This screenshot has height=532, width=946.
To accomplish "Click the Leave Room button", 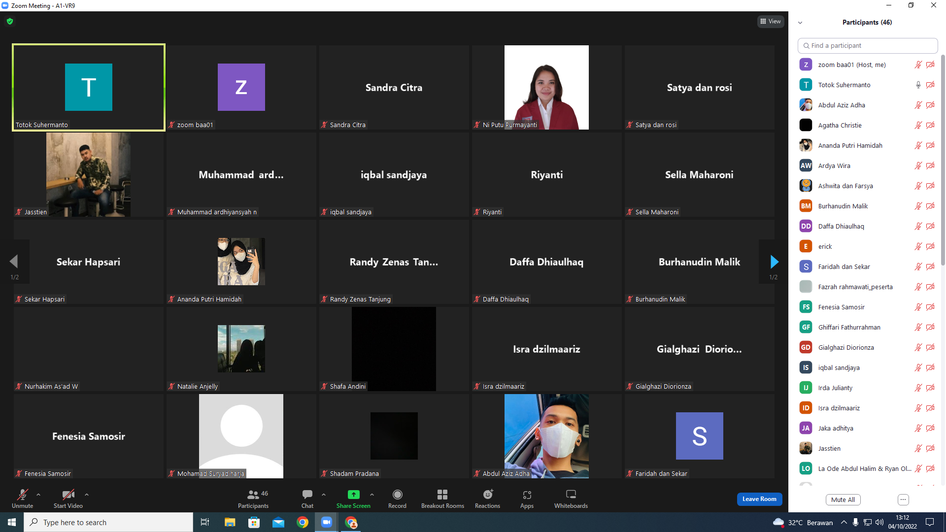I will (759, 499).
